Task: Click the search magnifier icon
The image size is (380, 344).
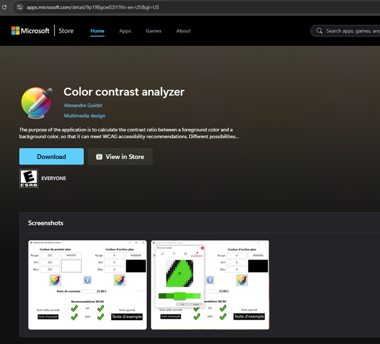Action: pyautogui.click(x=319, y=31)
